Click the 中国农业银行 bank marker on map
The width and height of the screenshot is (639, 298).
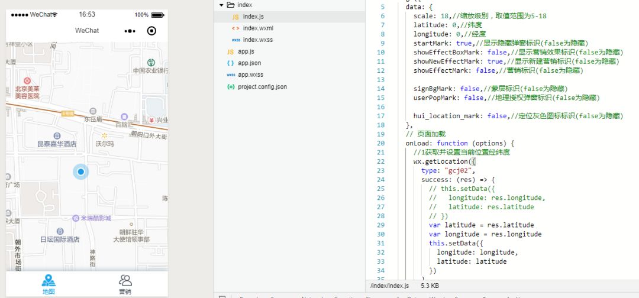[x=151, y=62]
